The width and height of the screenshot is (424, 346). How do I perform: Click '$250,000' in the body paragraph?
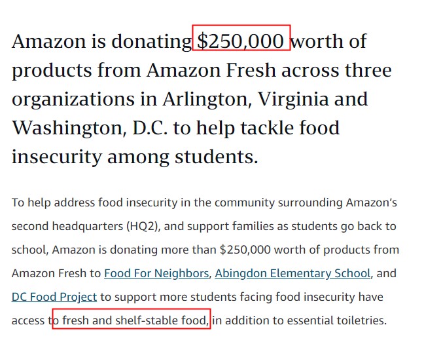click(x=245, y=250)
